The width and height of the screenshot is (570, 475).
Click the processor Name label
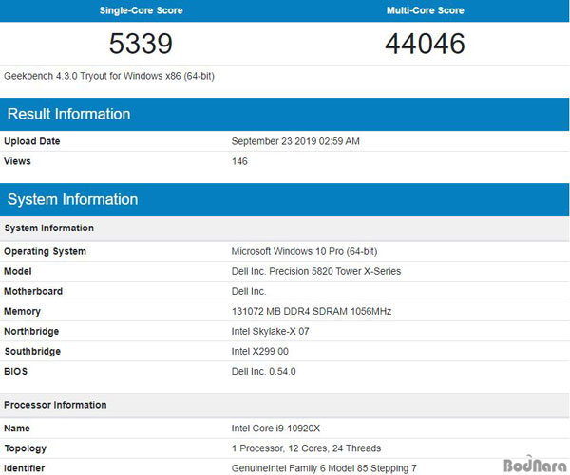click(17, 429)
